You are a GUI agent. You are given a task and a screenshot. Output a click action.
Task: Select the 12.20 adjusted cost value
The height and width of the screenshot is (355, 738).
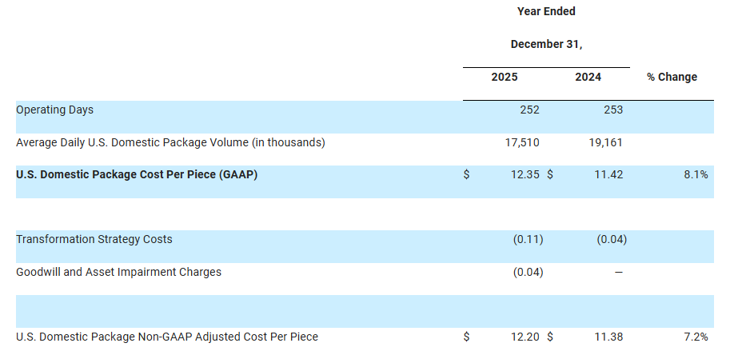coord(525,337)
